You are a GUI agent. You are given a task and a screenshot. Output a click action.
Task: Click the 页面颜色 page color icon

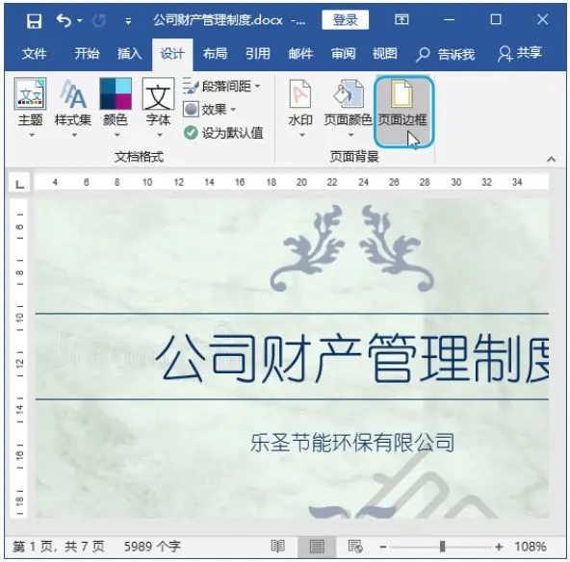click(349, 94)
